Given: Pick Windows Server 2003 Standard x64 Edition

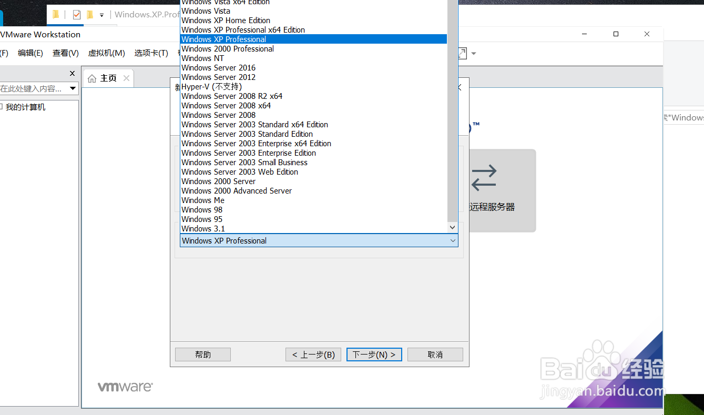Looking at the screenshot, I should click(x=313, y=125).
